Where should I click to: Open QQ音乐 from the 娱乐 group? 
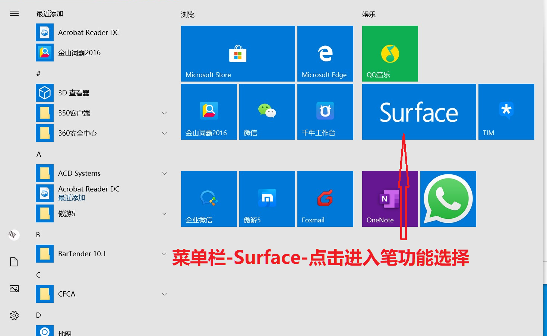(x=390, y=53)
